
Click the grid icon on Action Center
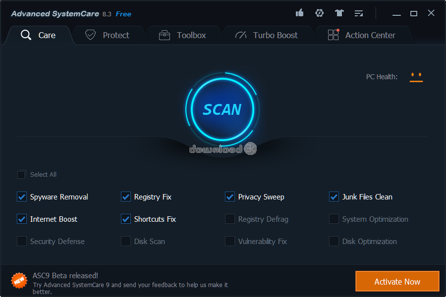coord(334,35)
